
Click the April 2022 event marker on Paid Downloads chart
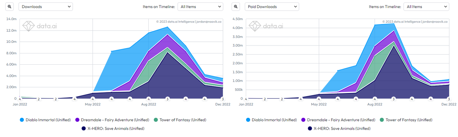click(x=301, y=99)
